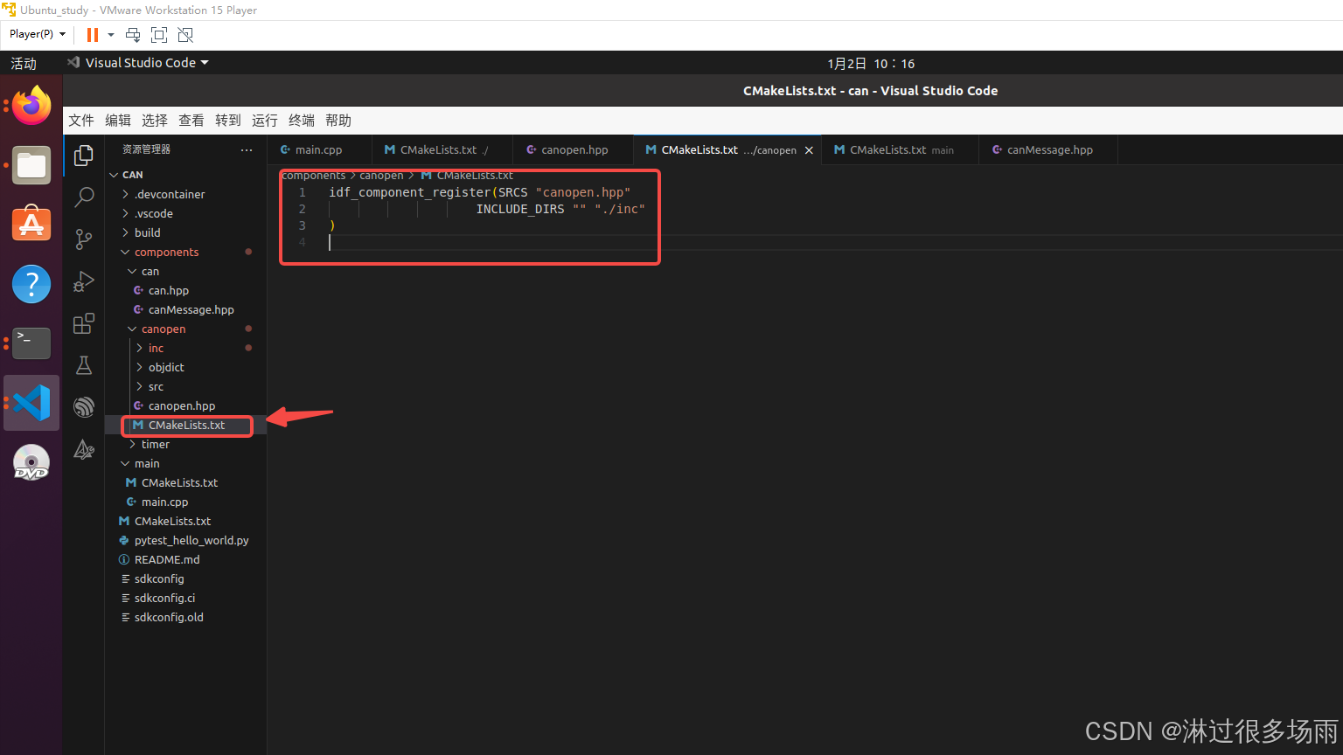Viewport: 1343px width, 755px height.
Task: Close the canopen CMakeLists.txt tab
Action: [809, 150]
